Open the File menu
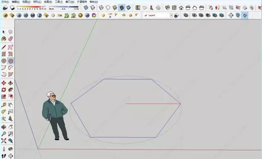262x159 pixels. pos(5,2)
